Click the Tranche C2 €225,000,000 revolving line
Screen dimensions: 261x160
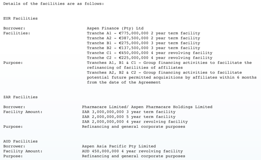(150, 58)
